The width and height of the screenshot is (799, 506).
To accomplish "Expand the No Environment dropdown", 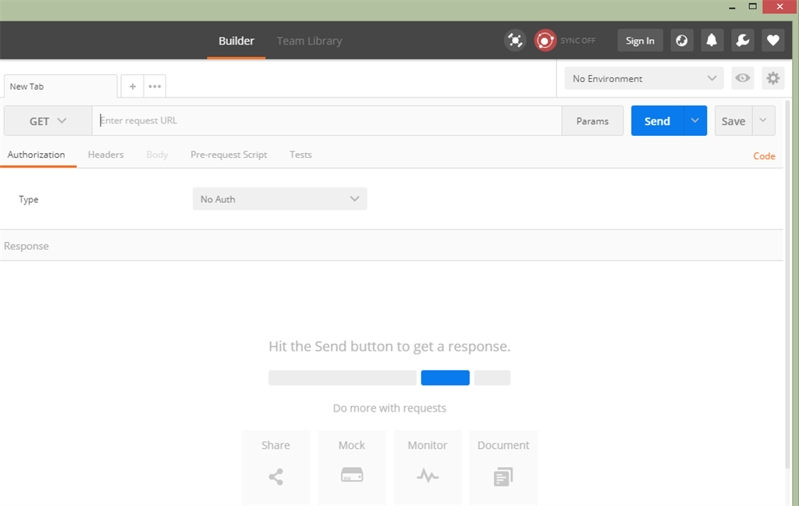I will (644, 78).
